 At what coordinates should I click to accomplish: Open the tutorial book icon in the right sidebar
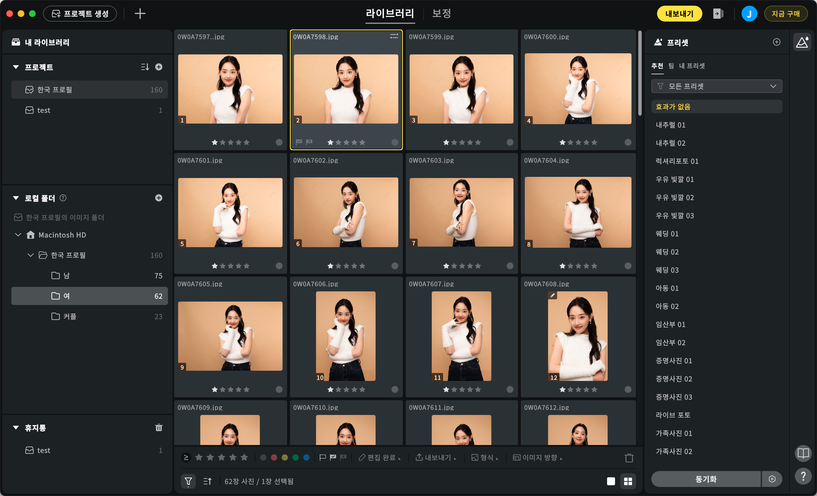click(803, 453)
